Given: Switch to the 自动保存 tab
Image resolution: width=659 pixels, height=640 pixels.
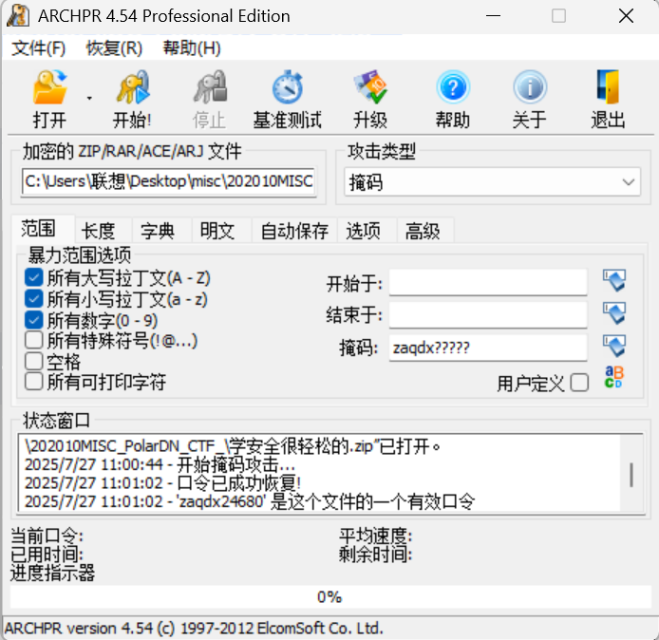Looking at the screenshot, I should (x=294, y=231).
